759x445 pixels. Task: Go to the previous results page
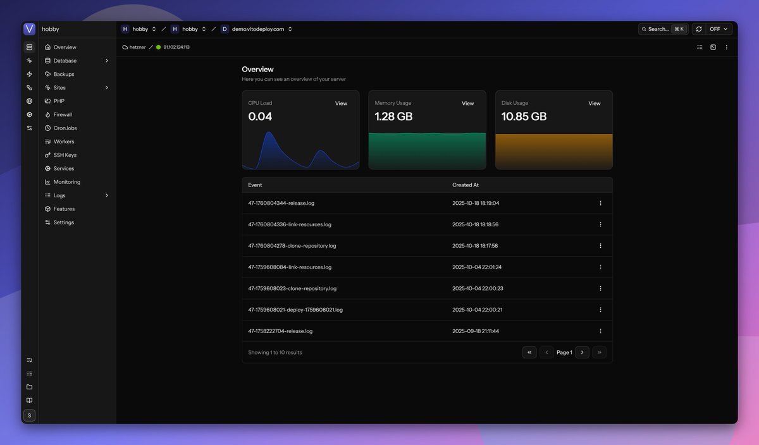pyautogui.click(x=546, y=352)
